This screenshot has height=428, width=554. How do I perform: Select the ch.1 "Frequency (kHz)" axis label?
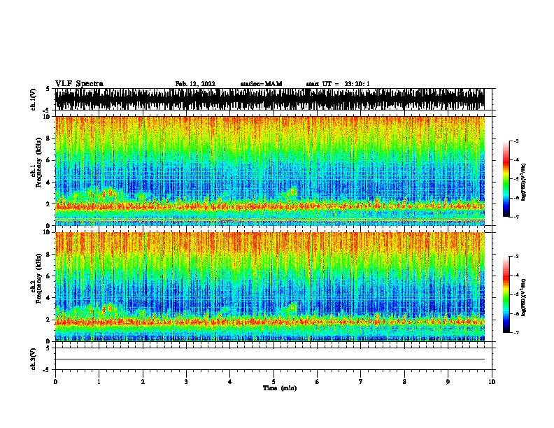click(38, 163)
